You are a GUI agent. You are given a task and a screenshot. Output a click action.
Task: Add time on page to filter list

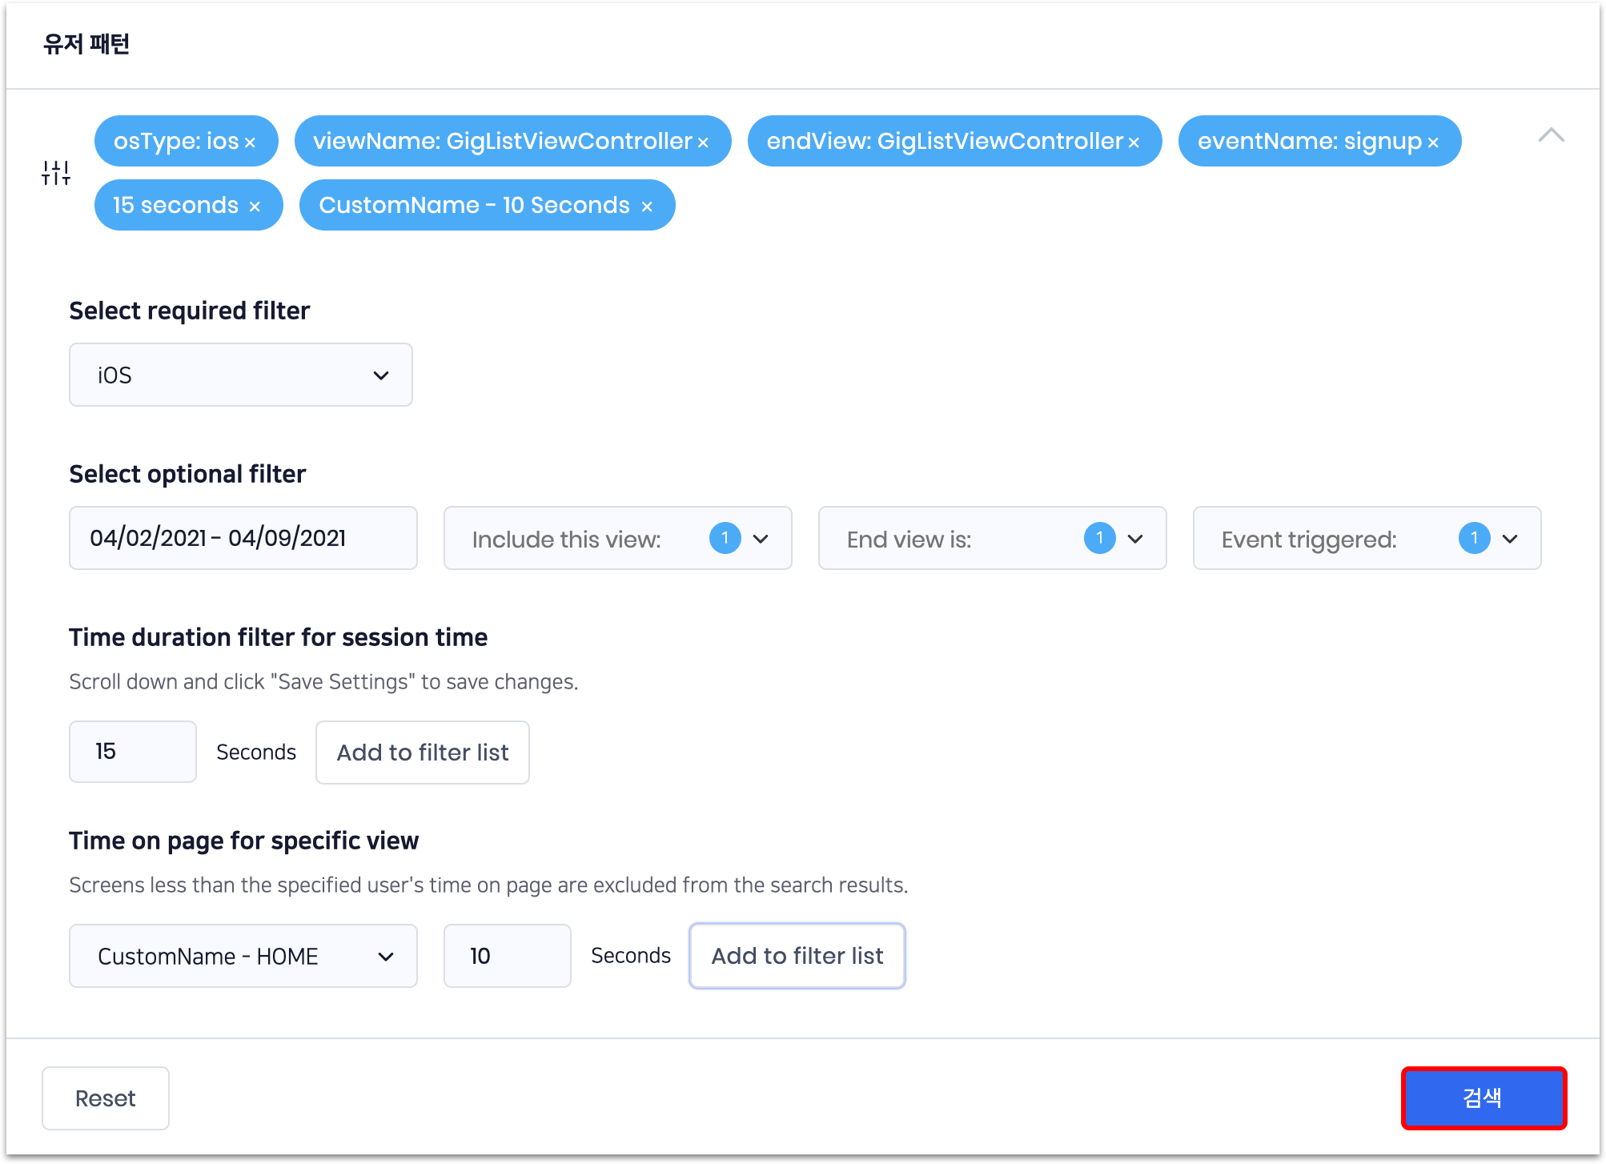(x=797, y=955)
